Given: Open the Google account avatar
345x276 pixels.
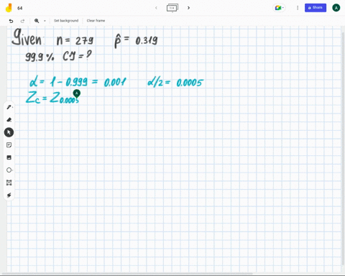Looking at the screenshot, I should [336, 8].
